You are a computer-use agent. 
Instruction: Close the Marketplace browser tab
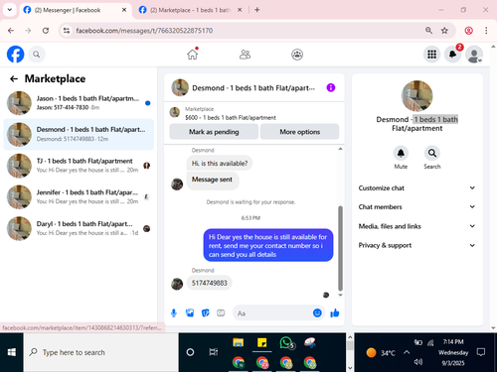click(240, 10)
